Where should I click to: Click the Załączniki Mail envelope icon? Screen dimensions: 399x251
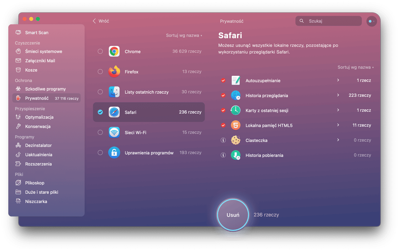pos(18,61)
